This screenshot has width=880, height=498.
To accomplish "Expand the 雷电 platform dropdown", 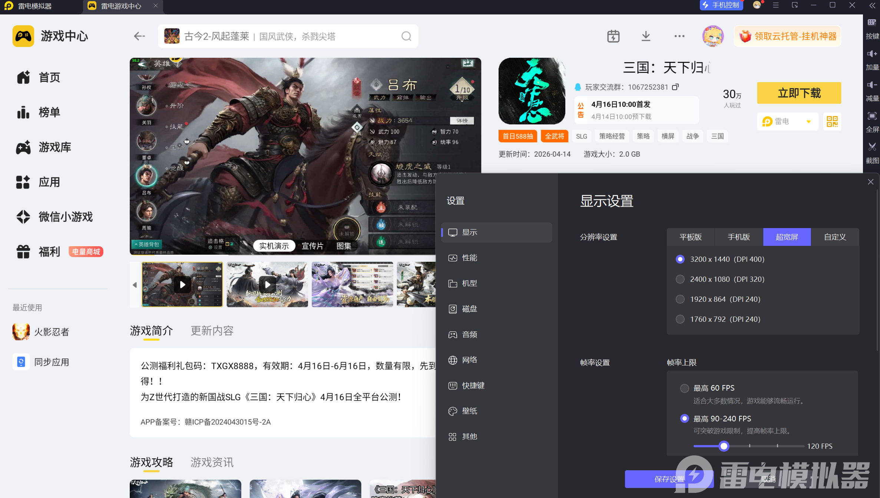I will pos(808,121).
